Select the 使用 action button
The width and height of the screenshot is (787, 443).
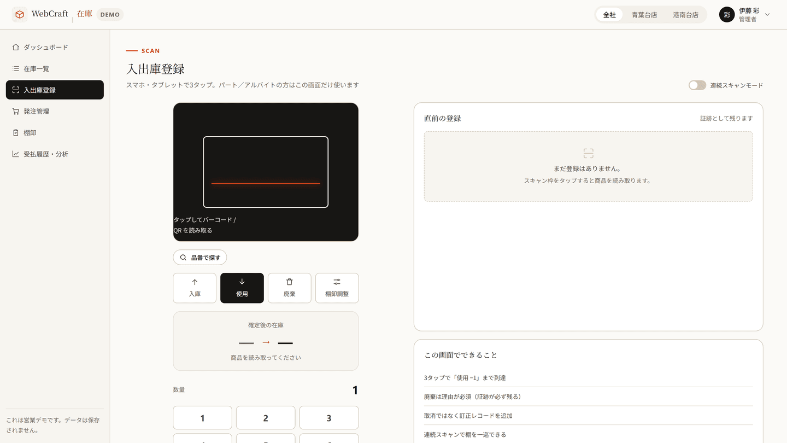[242, 288]
